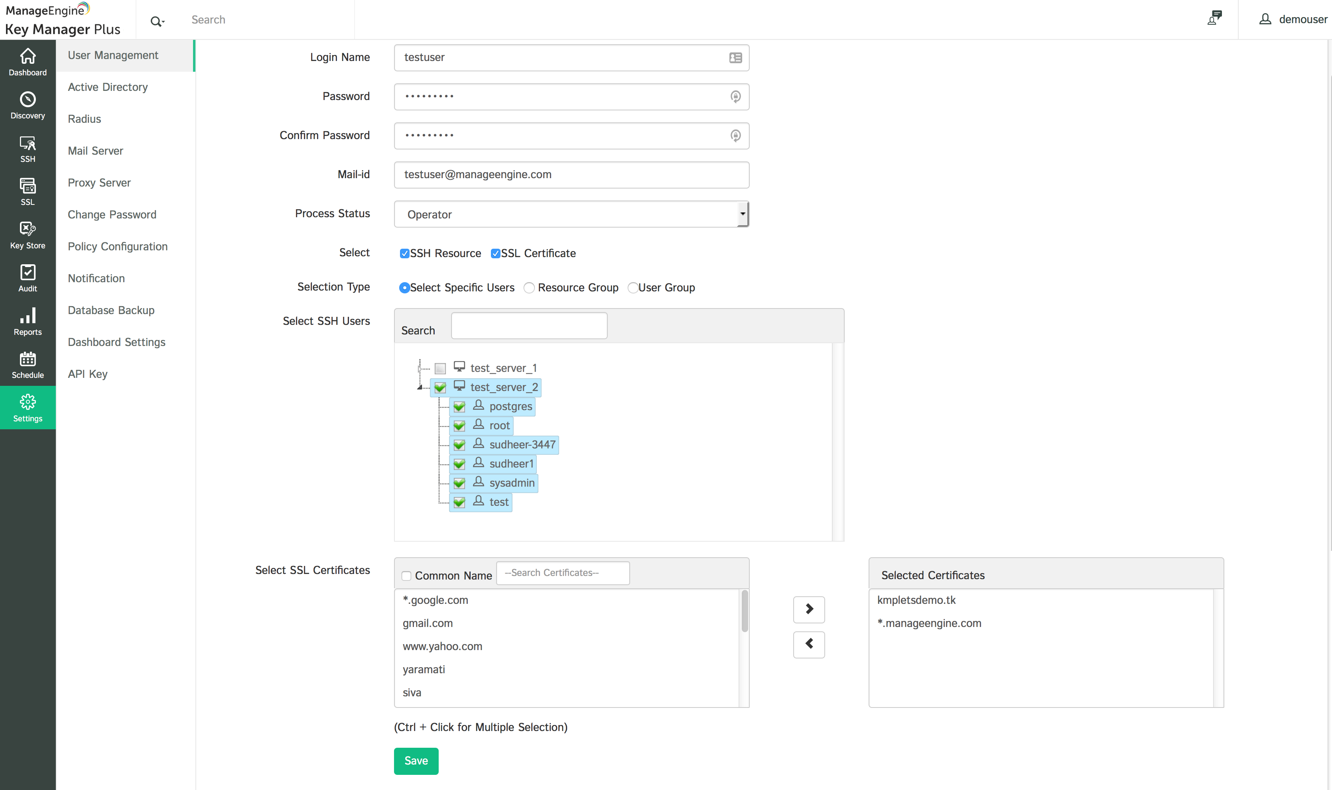Tick the test_server_1 checkbox

440,368
